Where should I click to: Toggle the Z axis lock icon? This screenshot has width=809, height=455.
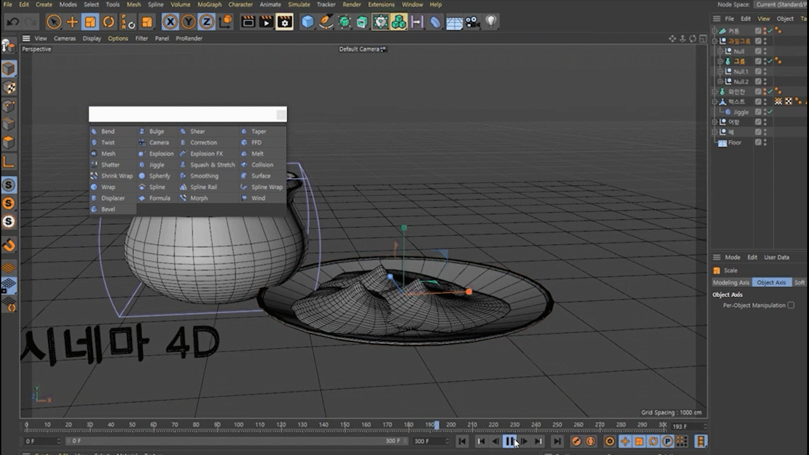(207, 22)
